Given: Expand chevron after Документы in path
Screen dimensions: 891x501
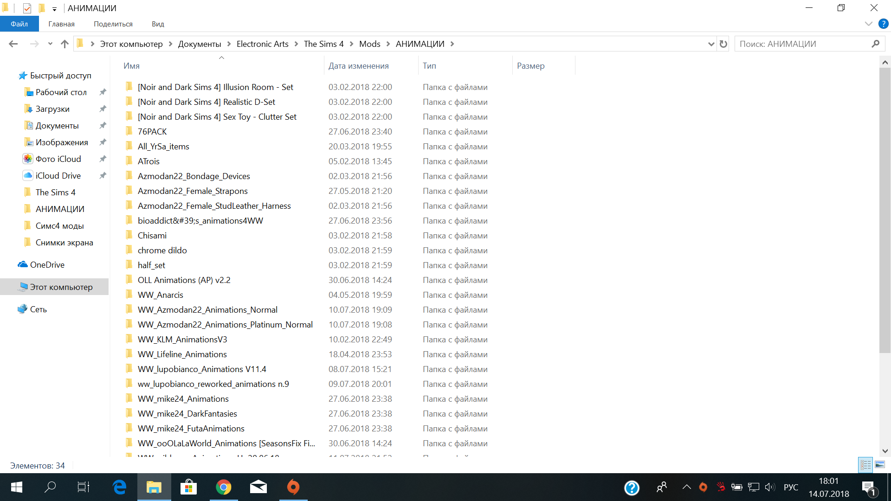Looking at the screenshot, I should pyautogui.click(x=229, y=44).
